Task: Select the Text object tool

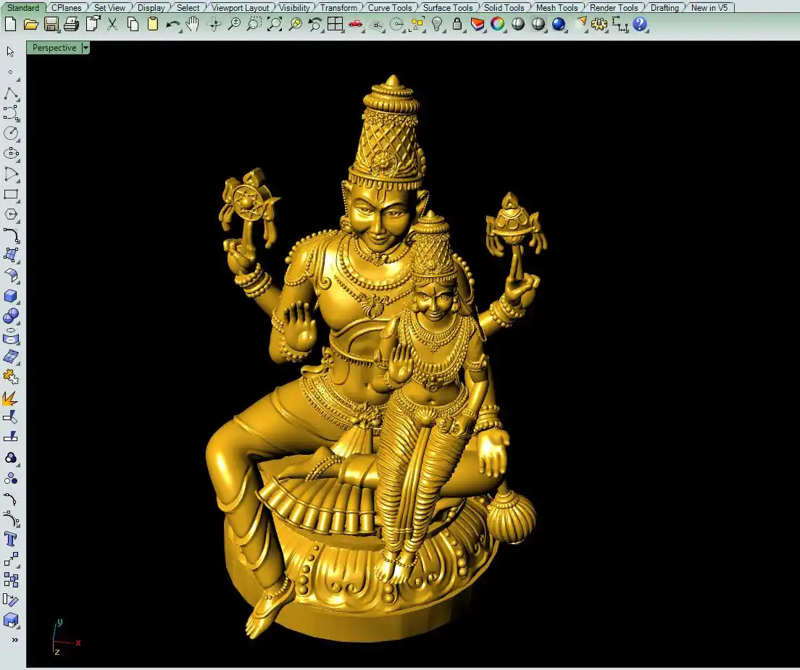Action: [x=11, y=539]
